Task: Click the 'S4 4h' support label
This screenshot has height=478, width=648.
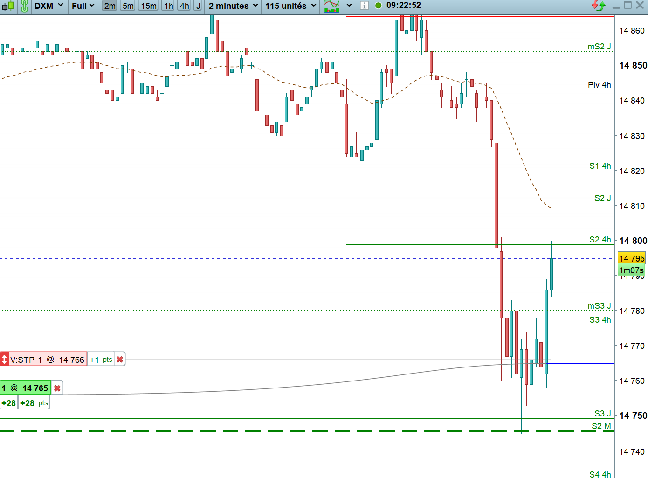Action: pos(600,474)
